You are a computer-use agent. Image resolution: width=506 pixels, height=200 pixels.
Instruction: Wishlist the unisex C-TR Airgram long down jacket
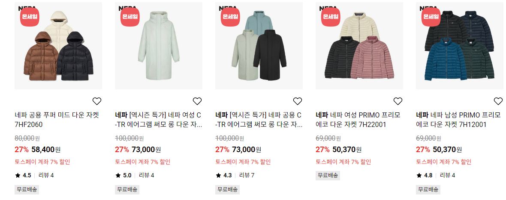click(x=298, y=101)
